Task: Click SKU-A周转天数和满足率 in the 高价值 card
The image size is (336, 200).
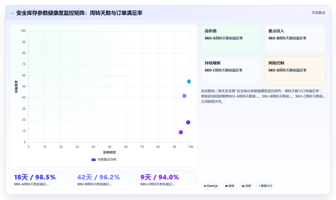Action: pyautogui.click(x=224, y=38)
